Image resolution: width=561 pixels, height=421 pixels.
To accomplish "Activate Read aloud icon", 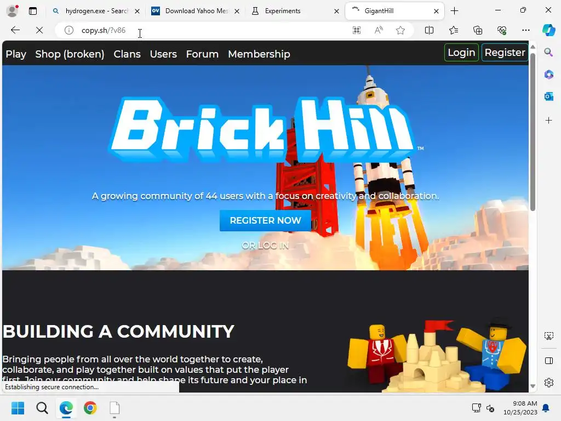I will pos(378,30).
